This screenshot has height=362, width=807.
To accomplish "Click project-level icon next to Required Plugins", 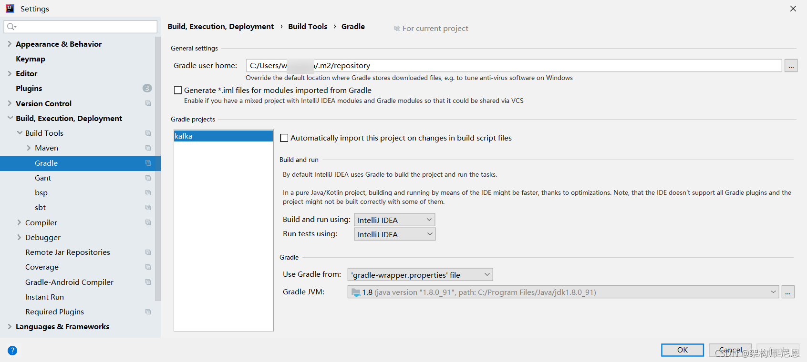I will tap(148, 312).
